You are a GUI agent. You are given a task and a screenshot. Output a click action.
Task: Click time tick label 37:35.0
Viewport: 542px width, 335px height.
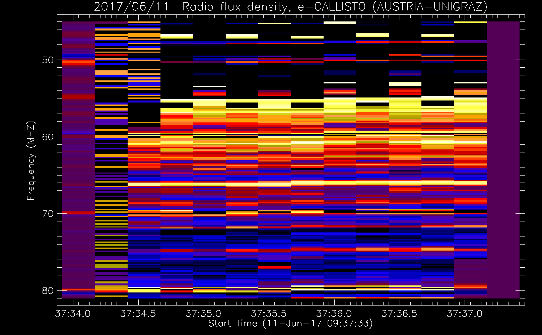coord(204,314)
